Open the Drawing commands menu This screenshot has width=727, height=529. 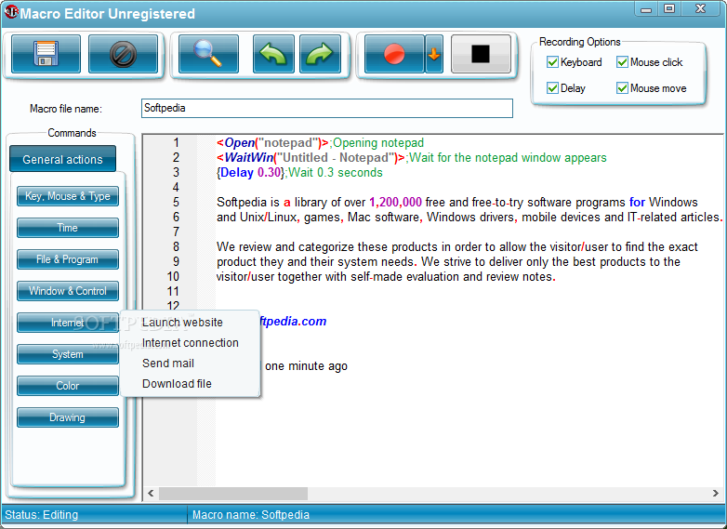[68, 417]
